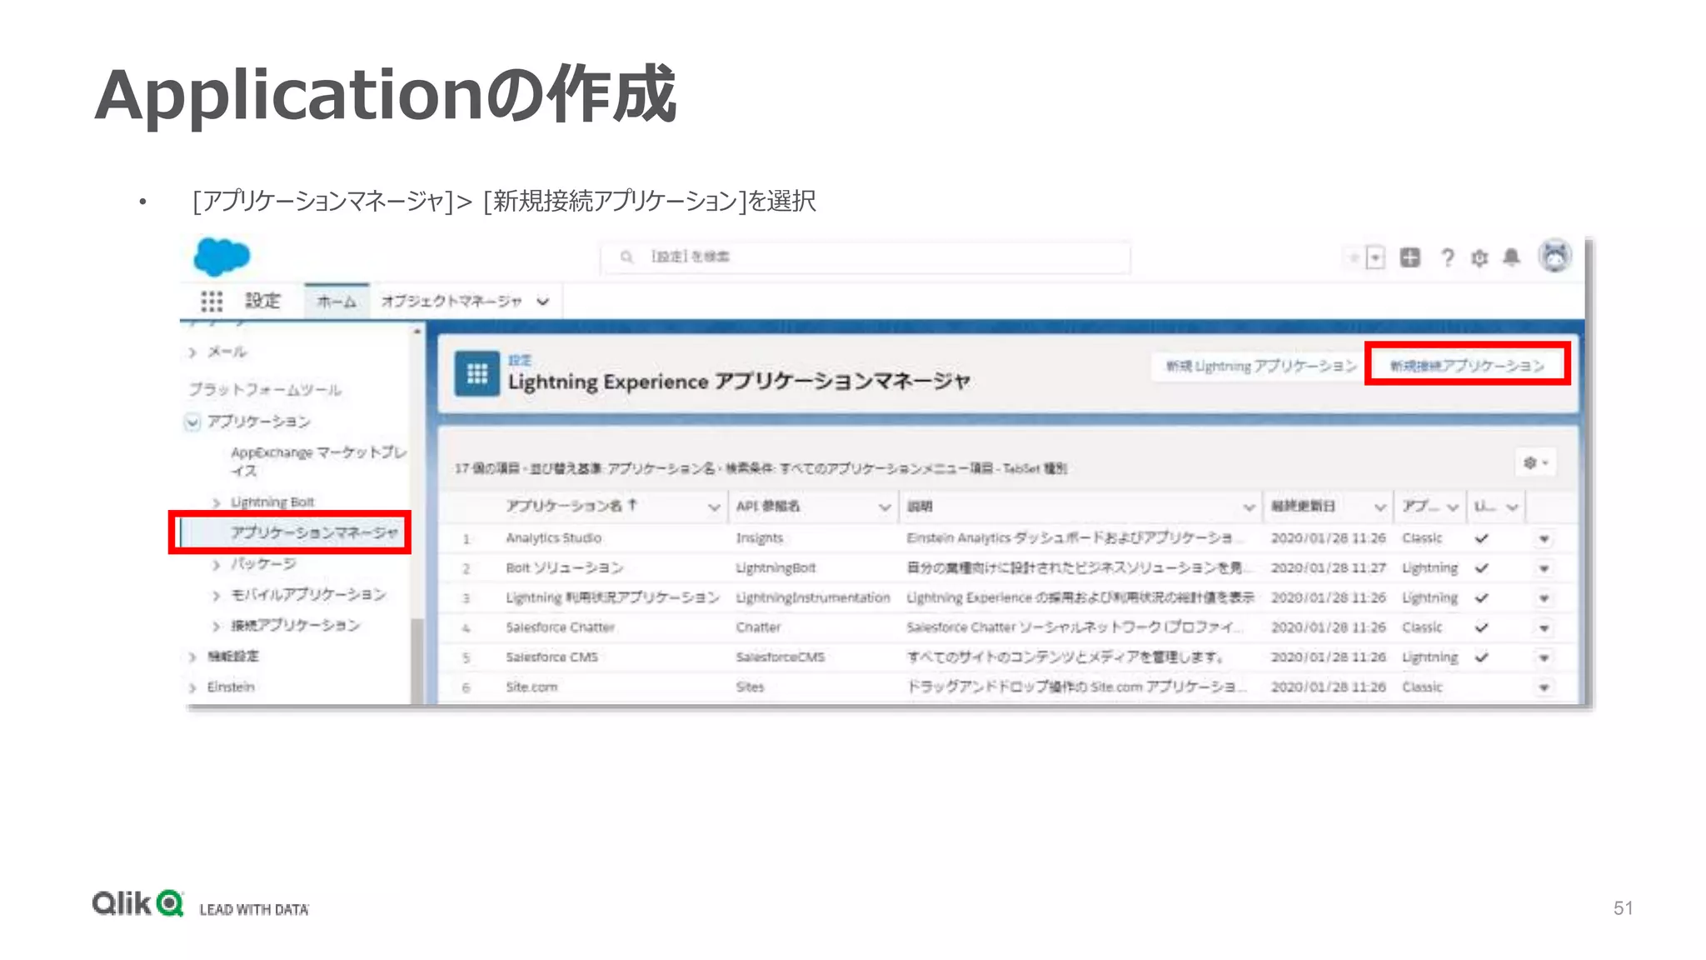The width and height of the screenshot is (1706, 960).
Task: Open AppExchange マーケットプレイス sidebar item
Action: click(318, 461)
